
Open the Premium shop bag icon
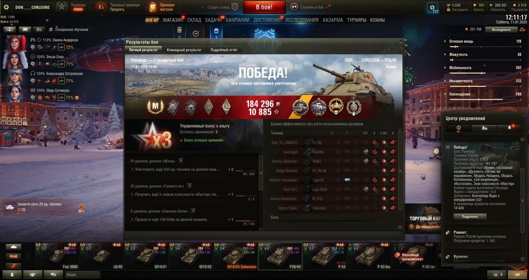153,7
